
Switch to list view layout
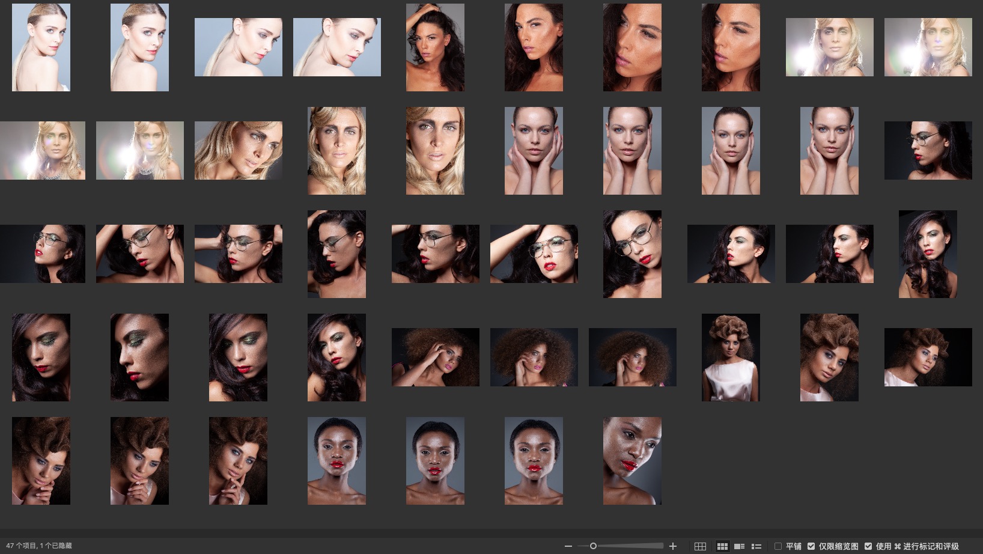756,546
